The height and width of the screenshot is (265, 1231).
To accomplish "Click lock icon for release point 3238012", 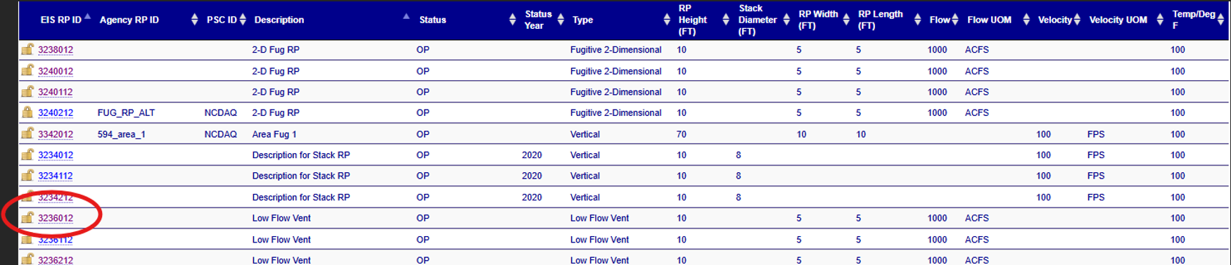I will (27, 49).
